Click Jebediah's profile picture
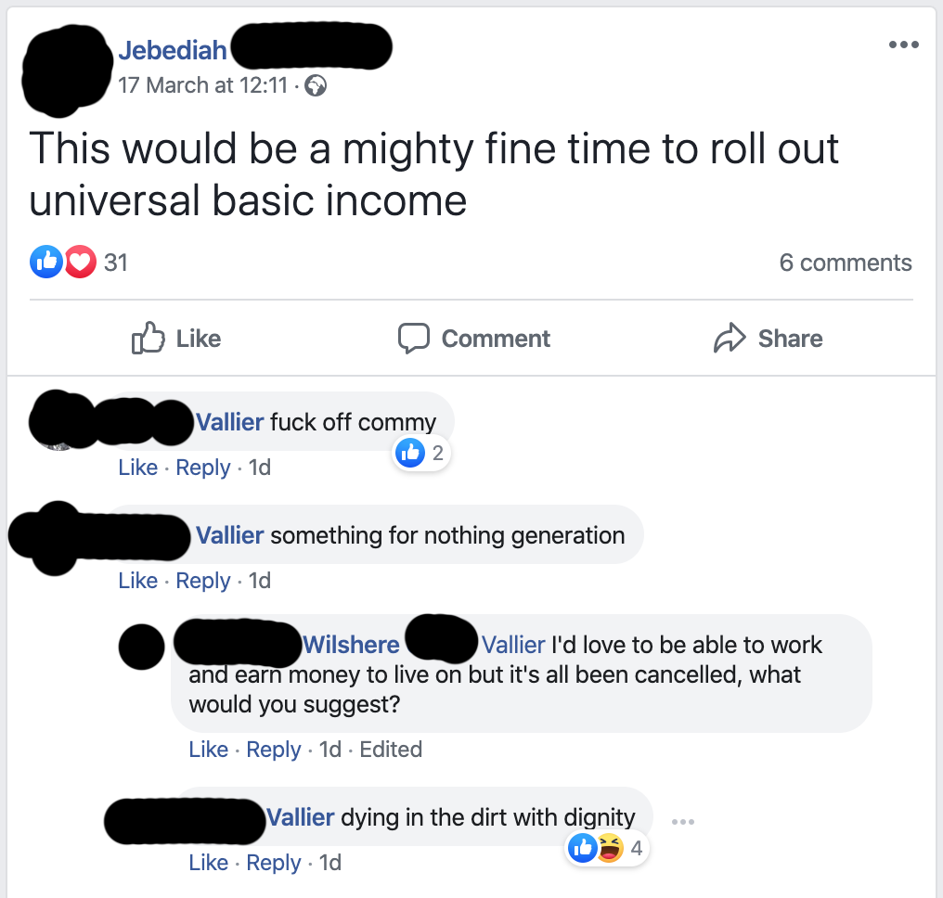 (65, 65)
